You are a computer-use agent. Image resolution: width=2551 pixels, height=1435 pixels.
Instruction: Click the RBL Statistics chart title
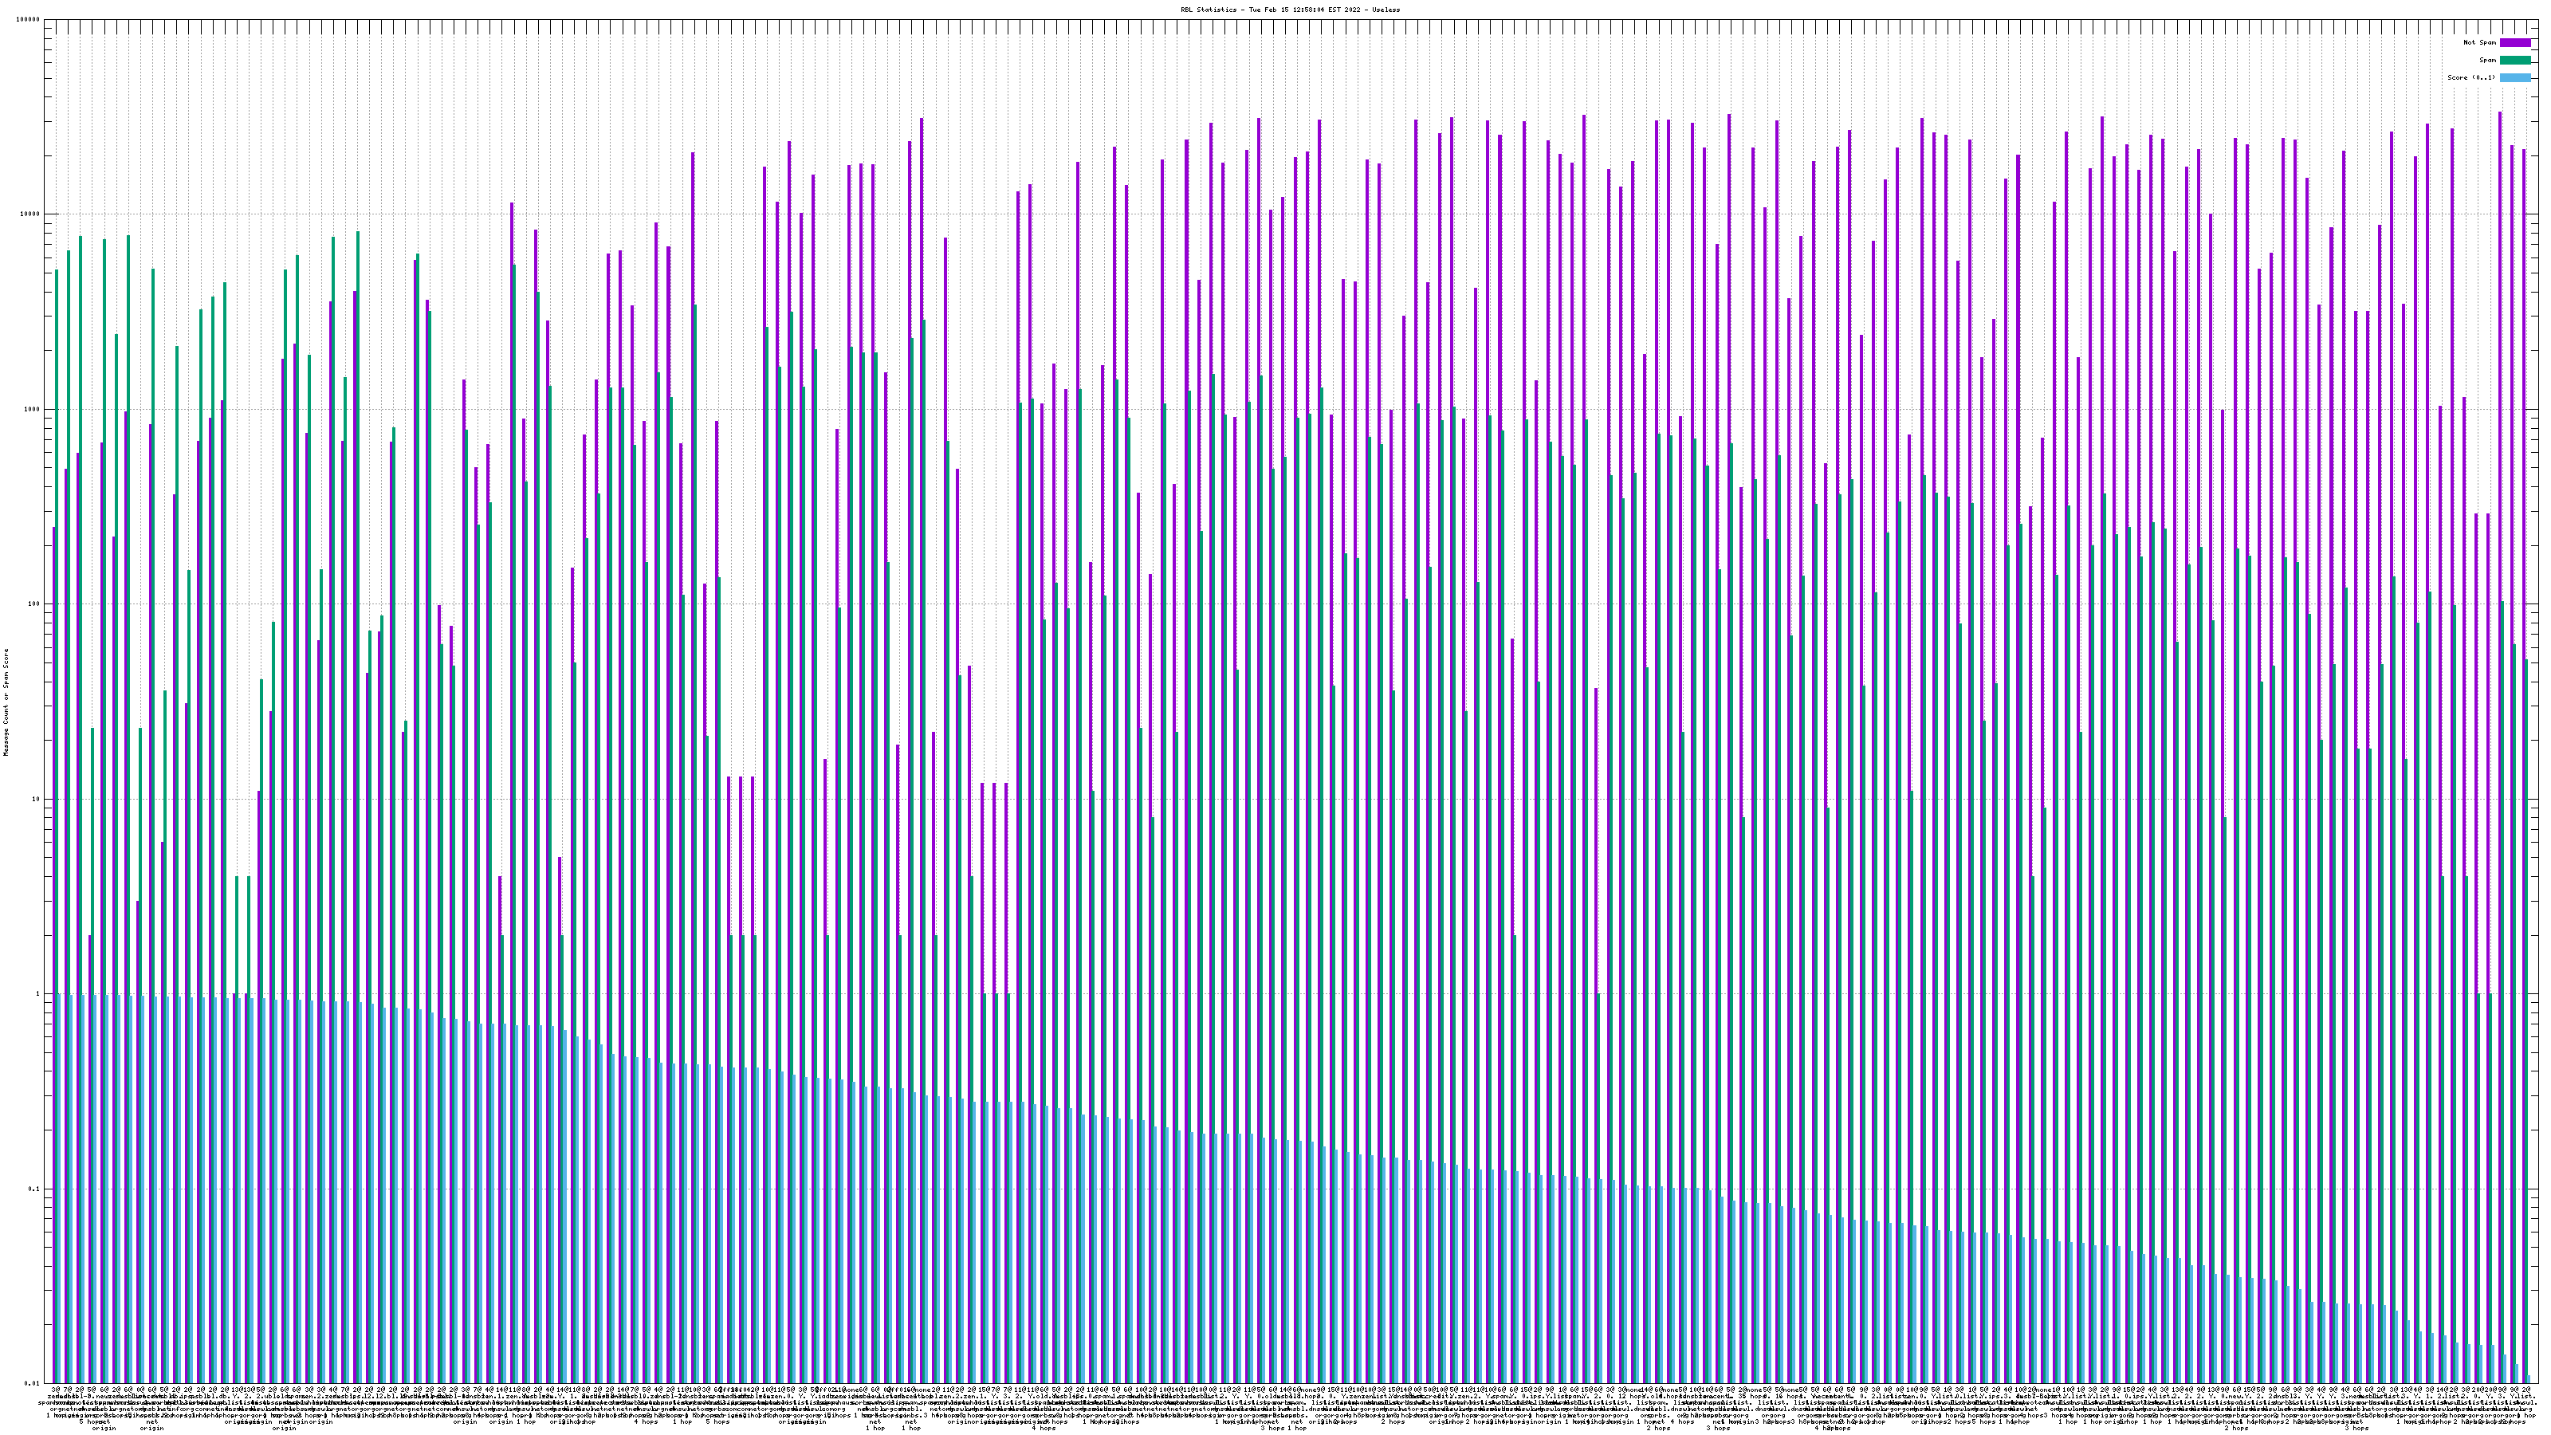tap(1289, 9)
